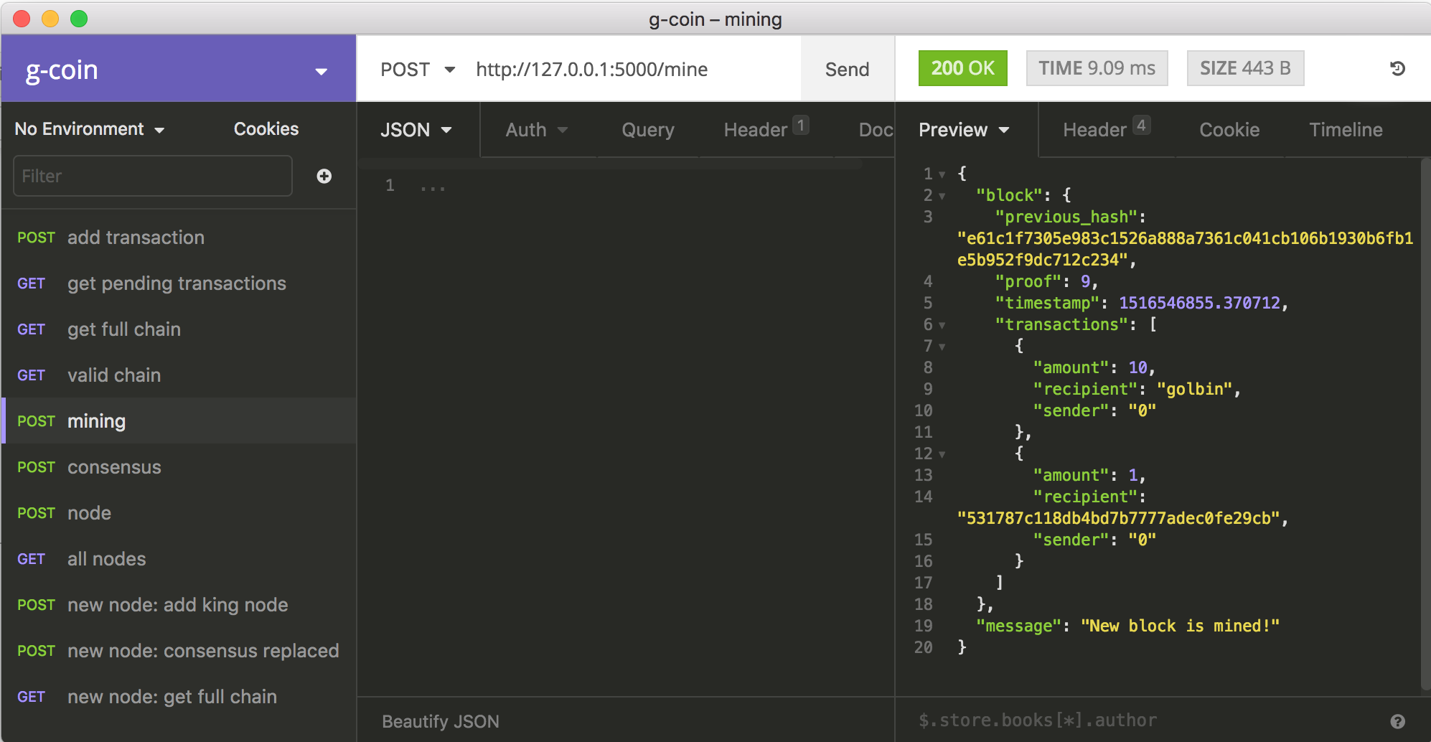Select new node: get full chain request

[x=179, y=697]
